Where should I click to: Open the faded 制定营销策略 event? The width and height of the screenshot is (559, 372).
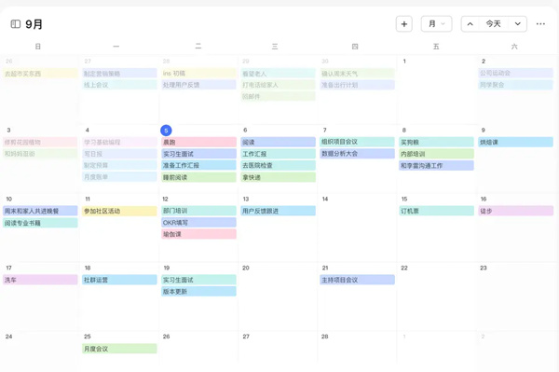[119, 74]
